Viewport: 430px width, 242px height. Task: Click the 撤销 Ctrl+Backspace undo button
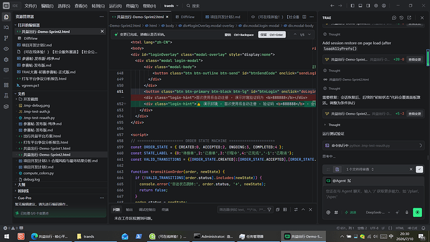[x=239, y=35]
